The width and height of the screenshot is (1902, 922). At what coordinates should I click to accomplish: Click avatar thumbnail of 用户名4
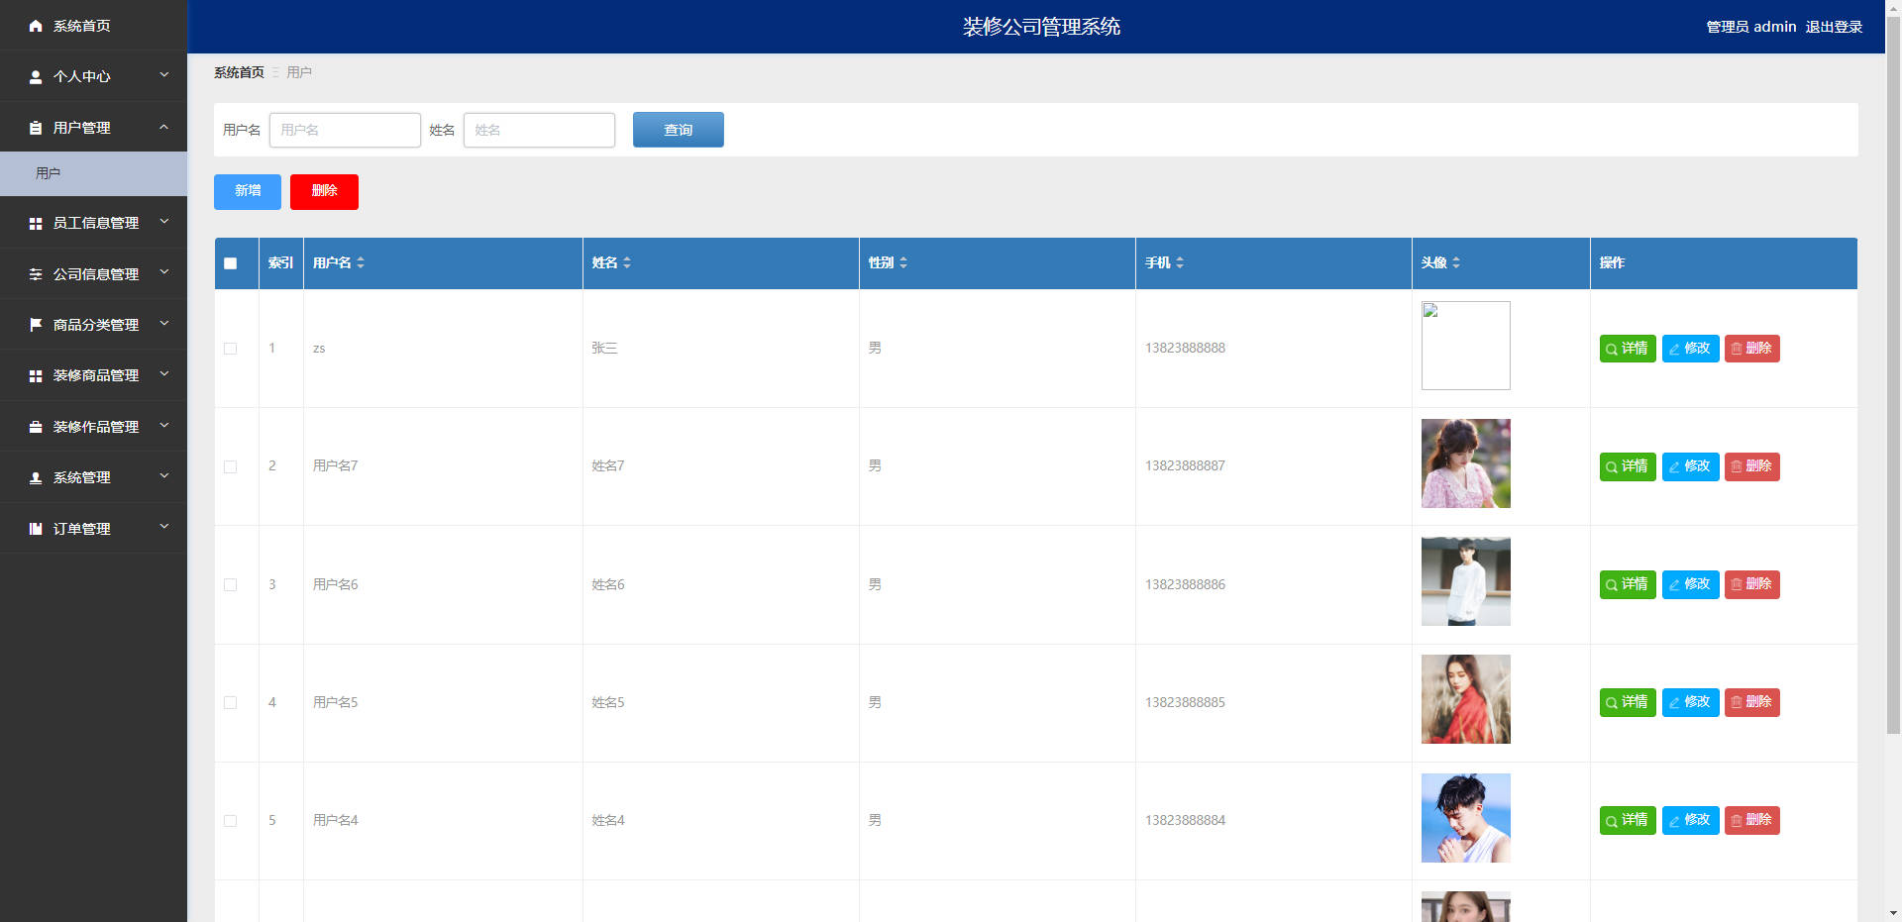click(x=1466, y=818)
